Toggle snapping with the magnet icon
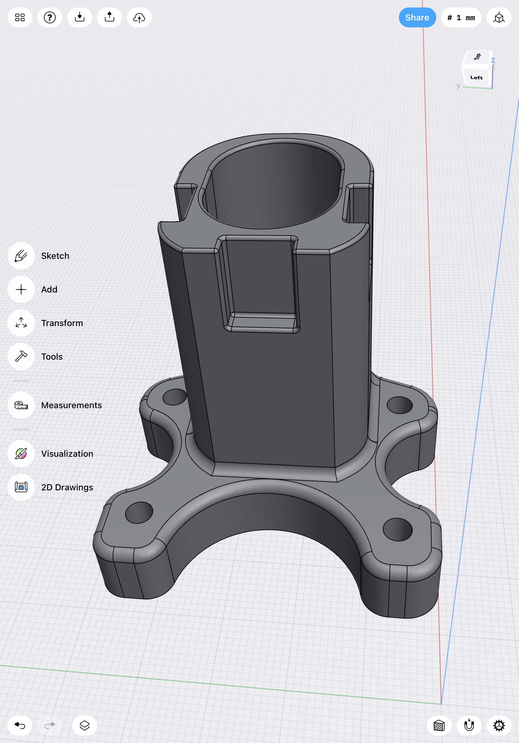The image size is (519, 743). [469, 725]
